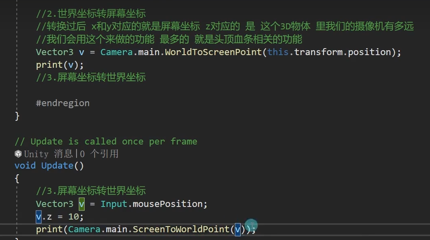Click the void keyword before Update

pyautogui.click(x=25, y=166)
